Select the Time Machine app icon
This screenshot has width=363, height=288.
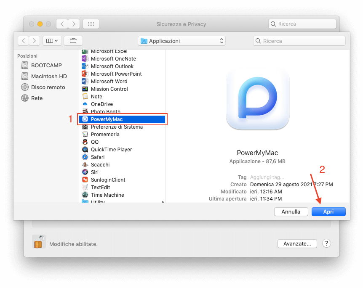tap(85, 195)
